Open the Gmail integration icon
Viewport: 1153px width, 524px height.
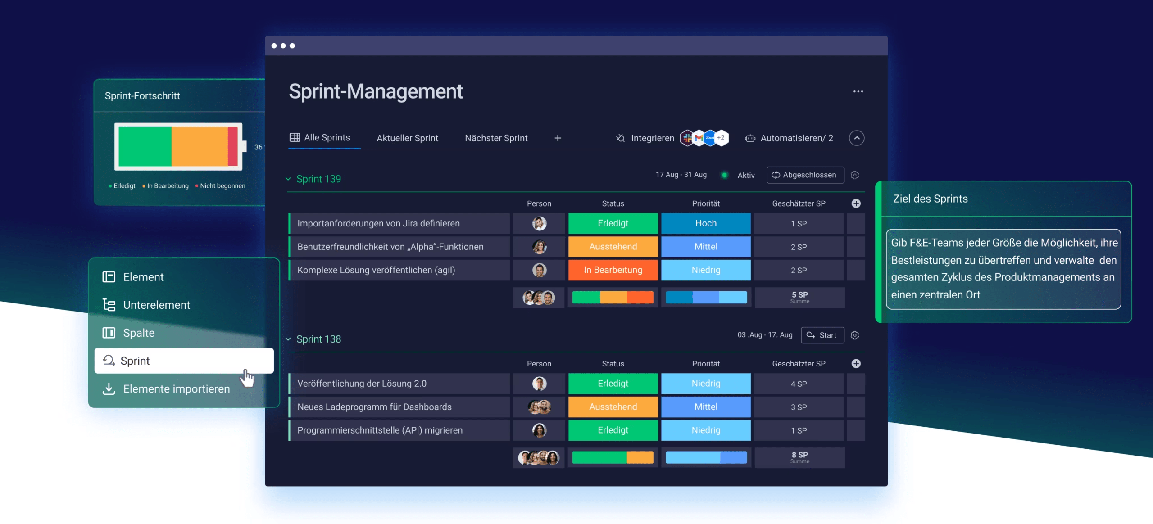(x=699, y=138)
